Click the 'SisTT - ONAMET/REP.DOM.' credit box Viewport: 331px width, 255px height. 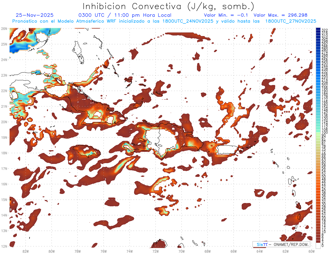[281, 244]
